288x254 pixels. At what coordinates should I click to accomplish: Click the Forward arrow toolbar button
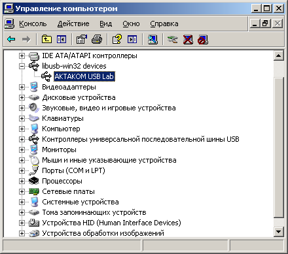coord(26,39)
